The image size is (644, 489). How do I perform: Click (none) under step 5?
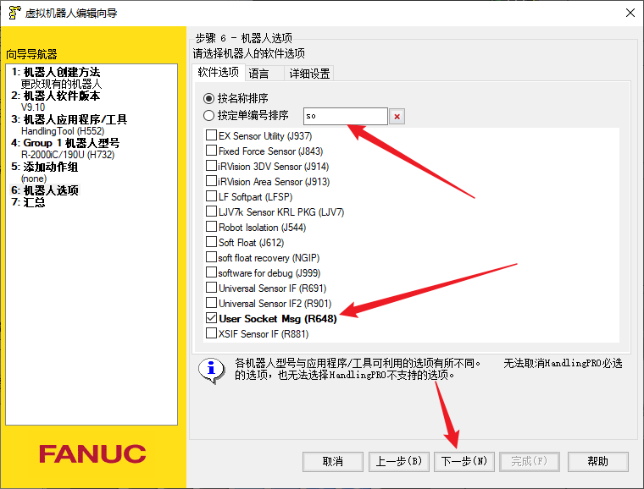tap(34, 179)
